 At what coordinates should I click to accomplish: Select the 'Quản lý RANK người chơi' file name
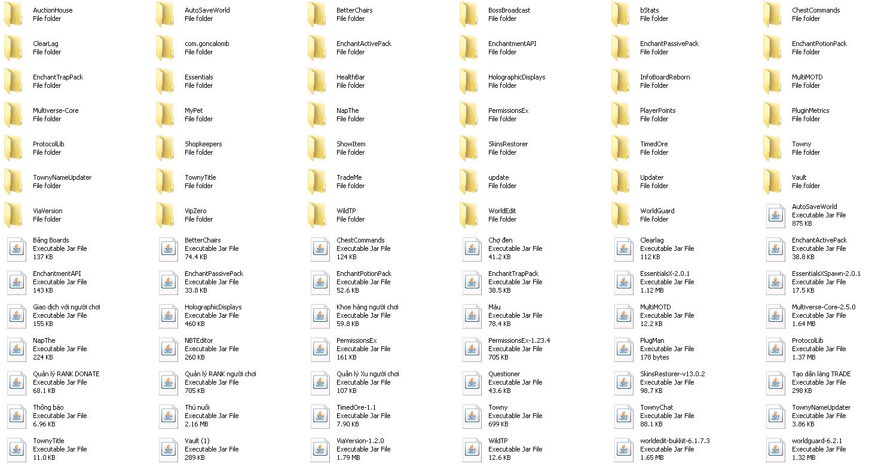221,374
